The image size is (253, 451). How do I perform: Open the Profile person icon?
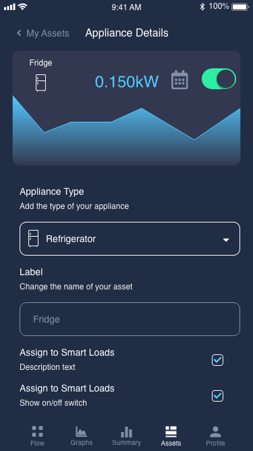click(215, 431)
